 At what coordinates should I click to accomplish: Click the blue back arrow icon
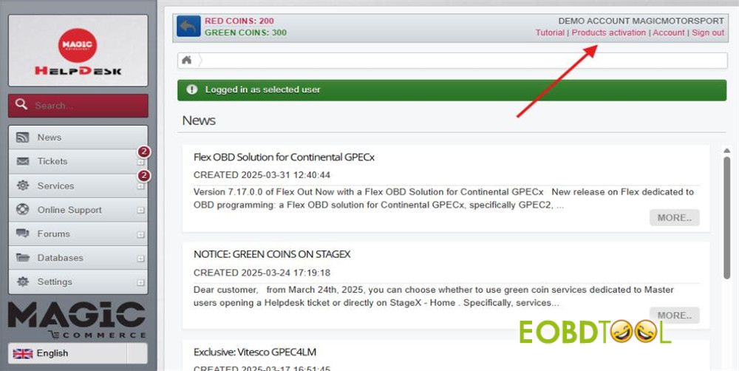188,27
